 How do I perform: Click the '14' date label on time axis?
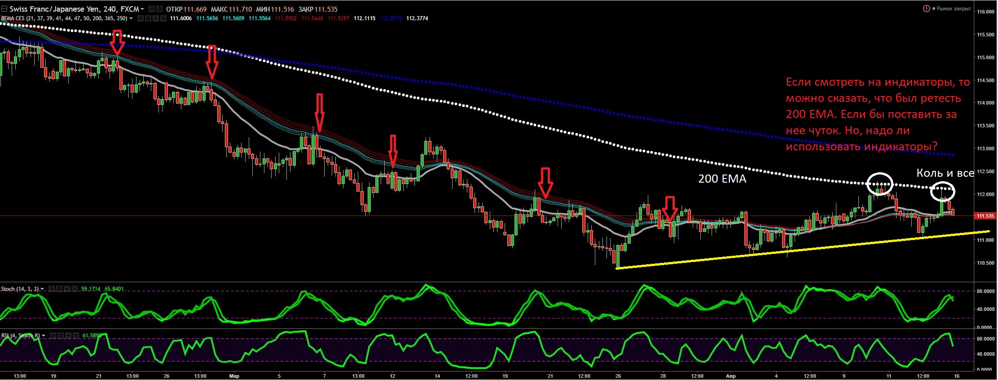437,376
